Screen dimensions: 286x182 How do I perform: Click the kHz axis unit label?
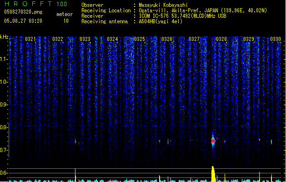(4, 37)
